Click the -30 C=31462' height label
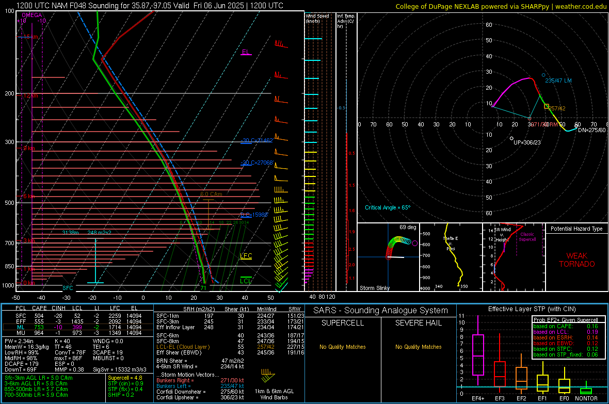This screenshot has width=609, height=404. (x=257, y=140)
